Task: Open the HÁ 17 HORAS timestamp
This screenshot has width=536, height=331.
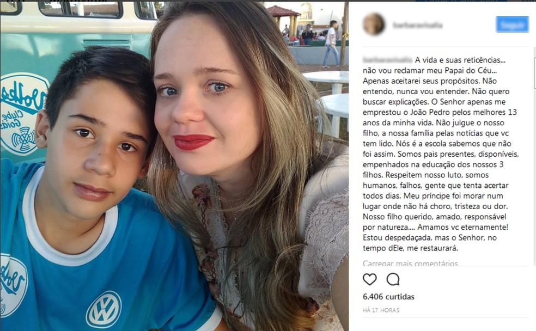Action: click(x=381, y=310)
